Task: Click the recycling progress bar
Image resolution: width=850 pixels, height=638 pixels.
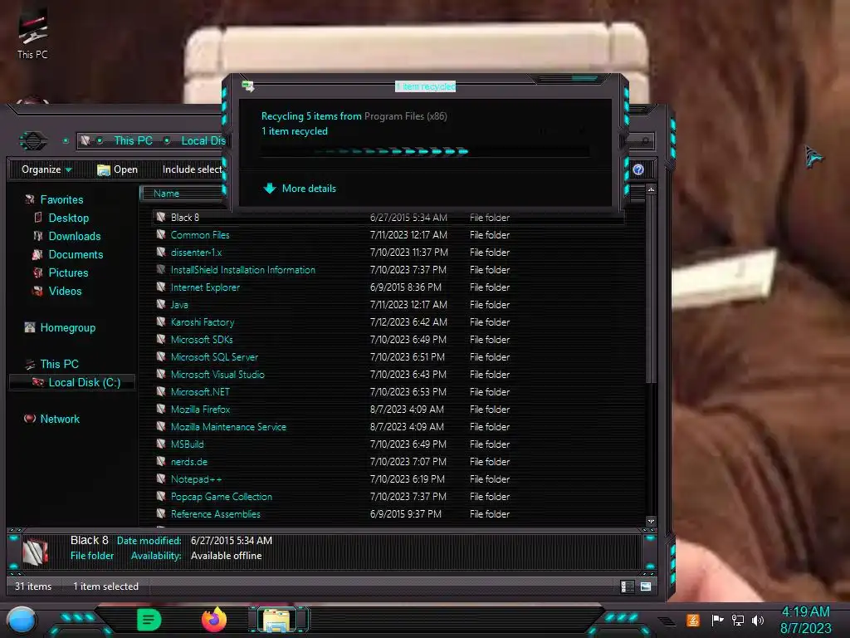Action: 425,151
